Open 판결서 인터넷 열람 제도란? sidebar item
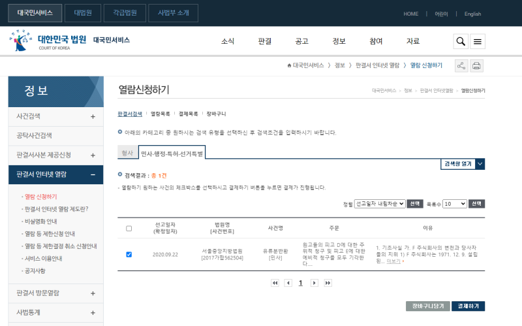 click(x=56, y=209)
